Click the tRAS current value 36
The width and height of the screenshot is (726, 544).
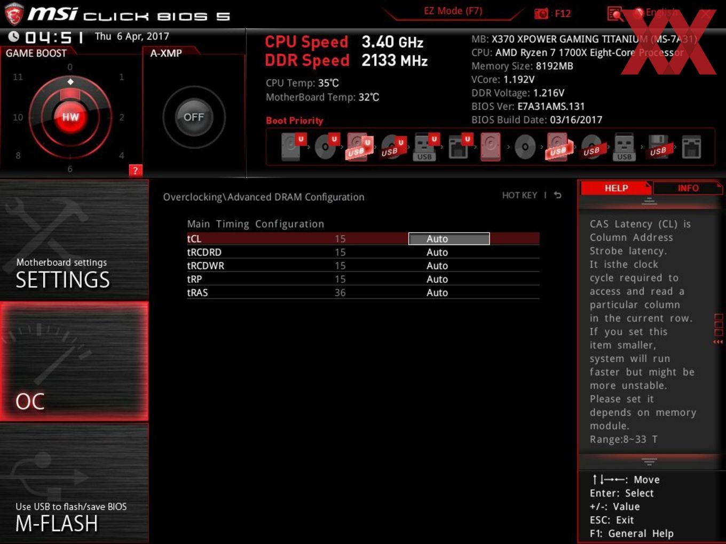pyautogui.click(x=340, y=292)
